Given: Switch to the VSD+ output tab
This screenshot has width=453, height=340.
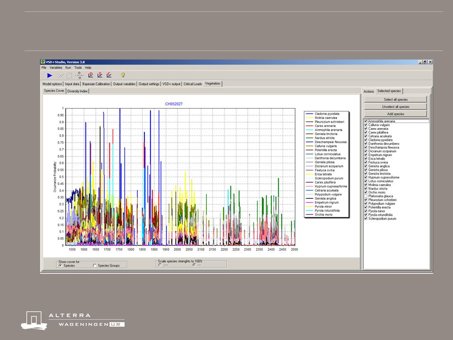Looking at the screenshot, I should click(171, 84).
